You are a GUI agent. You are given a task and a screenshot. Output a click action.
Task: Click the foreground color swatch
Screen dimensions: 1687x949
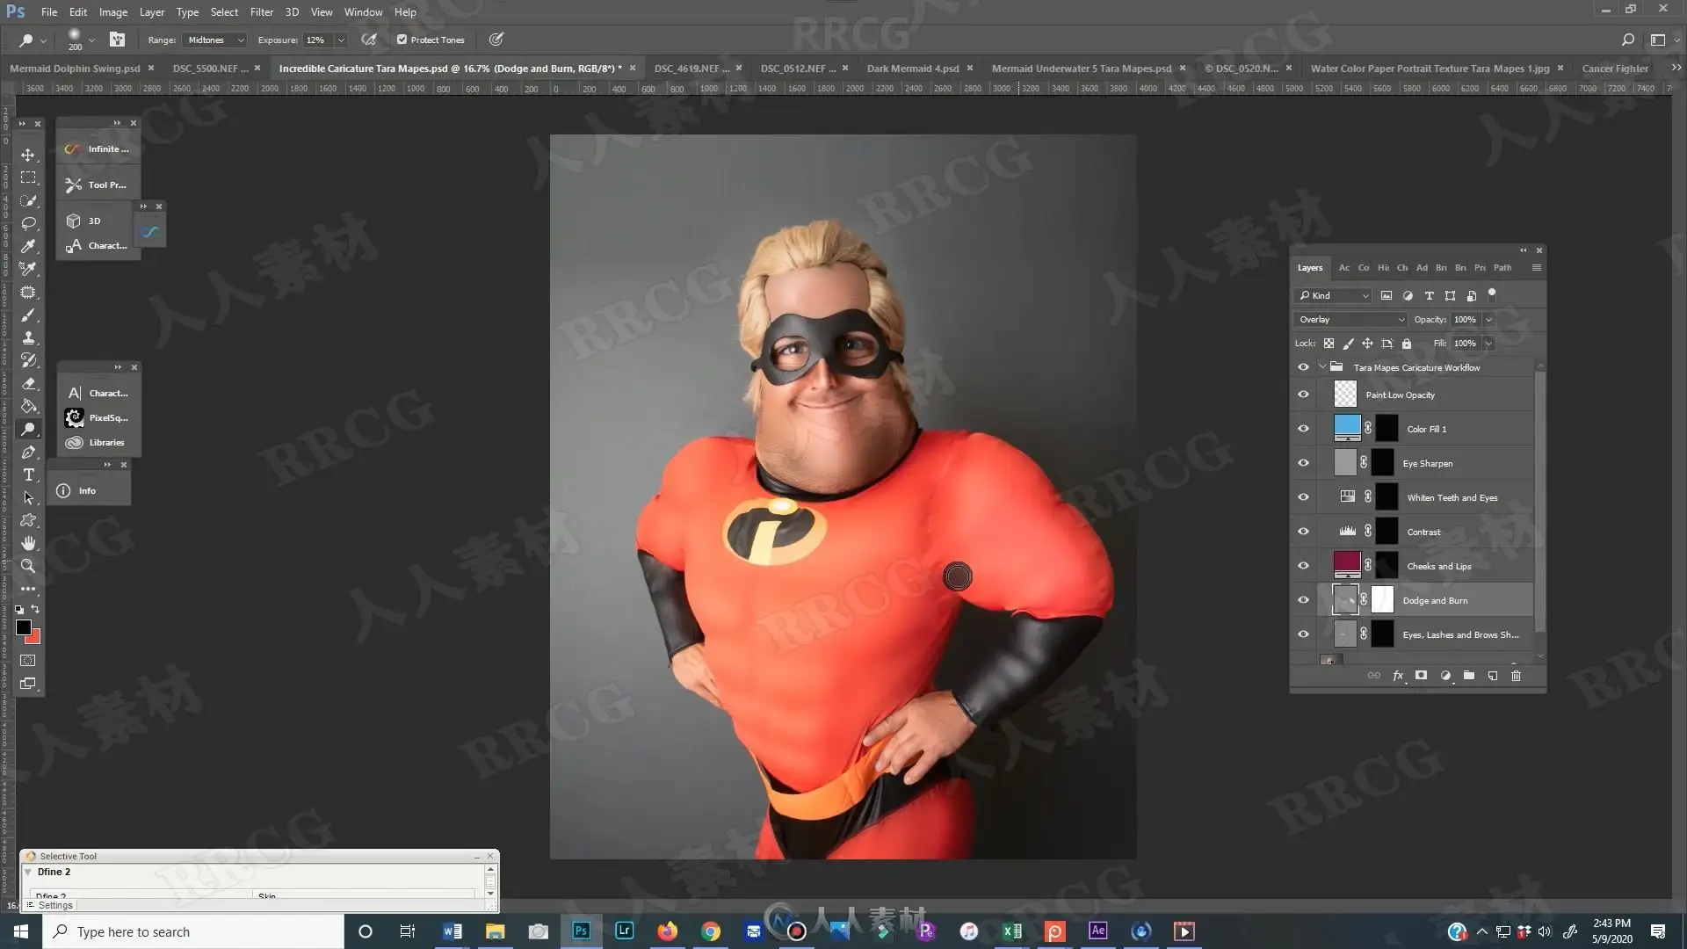[24, 627]
